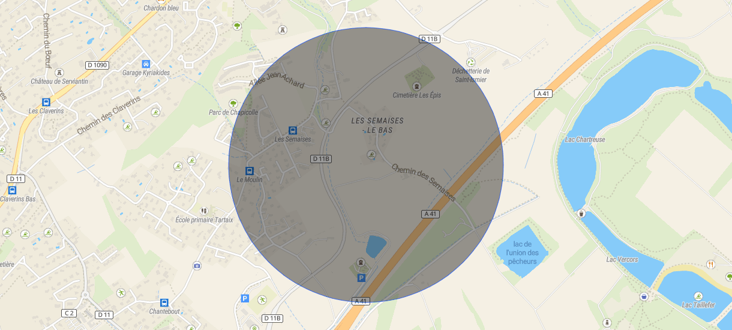Screen dimensions: 732x330
Task: Click the A 41 shield near Lac Chartreuse
Action: 543,94
